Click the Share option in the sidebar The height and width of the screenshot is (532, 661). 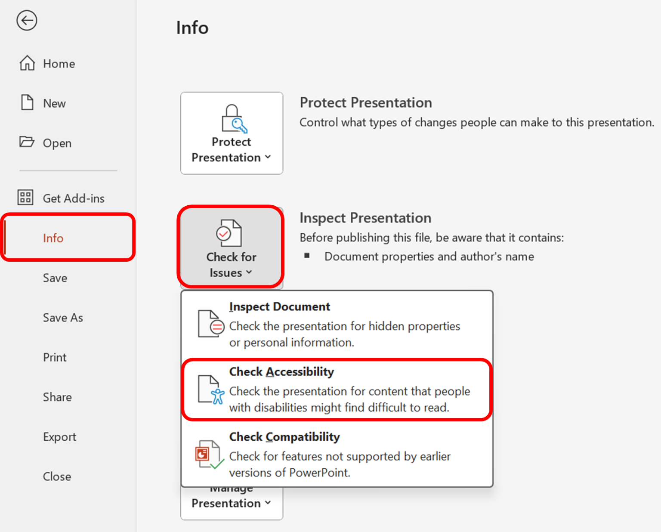(57, 397)
